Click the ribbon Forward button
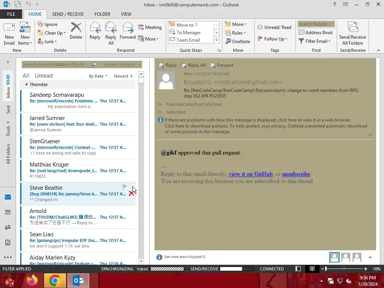Screen dimensions: 384x288 click(127, 31)
